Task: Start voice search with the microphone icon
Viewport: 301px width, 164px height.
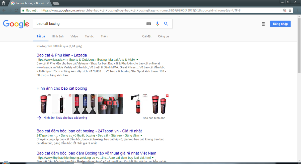Action: [x=157, y=24]
